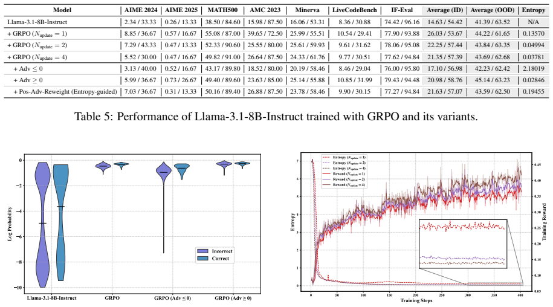Click the 'Entropy (N_update = 1)' legend entry
This screenshot has width=553, height=307.
[x=344, y=158]
